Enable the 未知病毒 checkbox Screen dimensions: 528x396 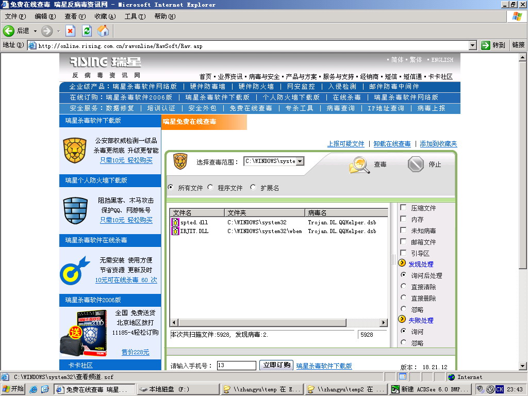(x=403, y=230)
